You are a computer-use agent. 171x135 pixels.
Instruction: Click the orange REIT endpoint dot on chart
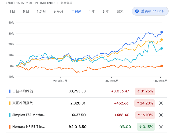point(162,66)
